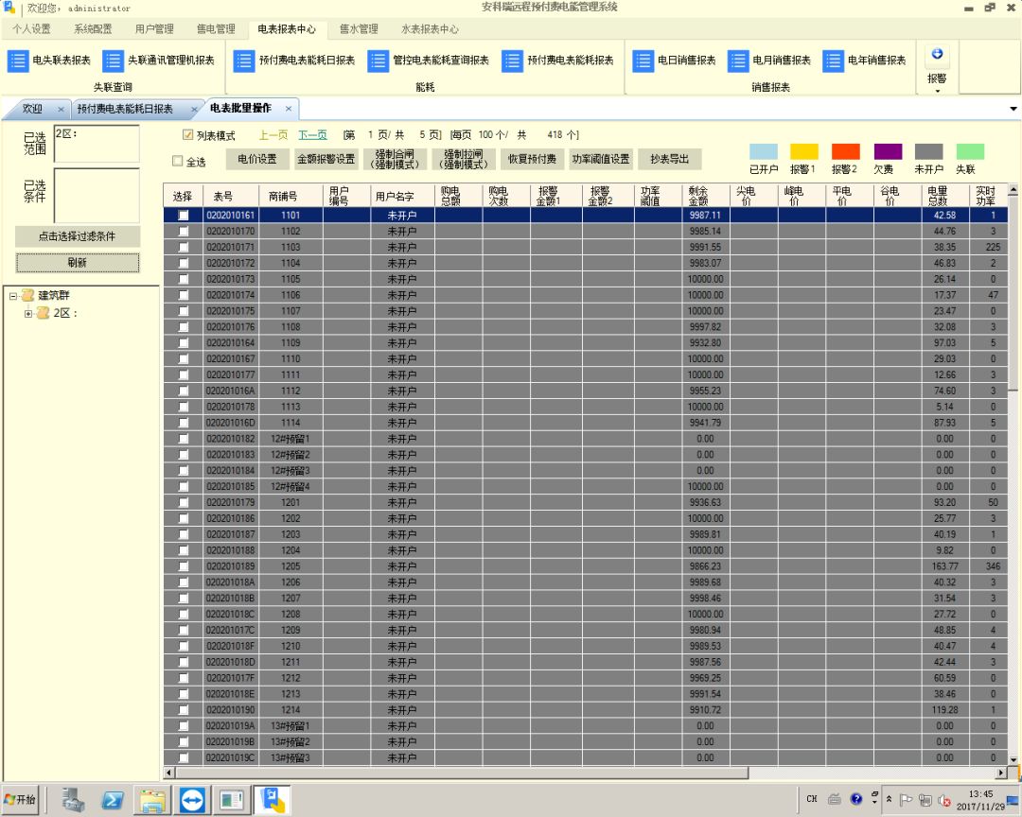This screenshot has height=817, width=1022.
Task: Click the app logo in the title bar
Action: tap(9, 8)
